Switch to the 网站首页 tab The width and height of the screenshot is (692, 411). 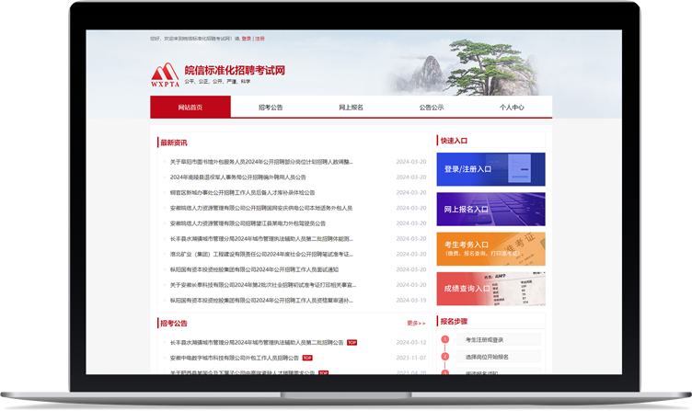[x=190, y=108]
